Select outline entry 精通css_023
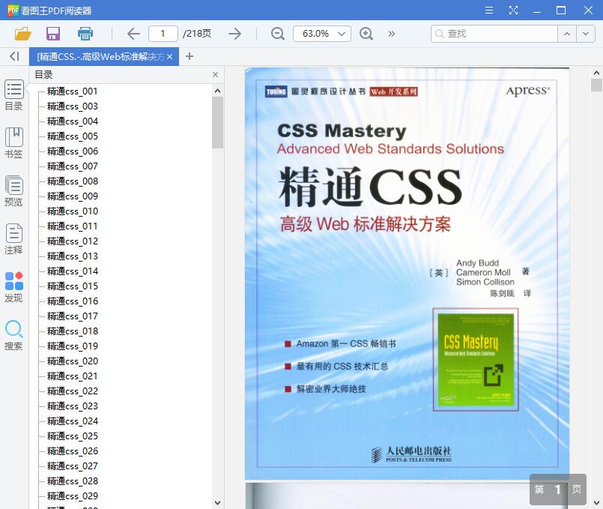This screenshot has width=603, height=509. (x=73, y=406)
